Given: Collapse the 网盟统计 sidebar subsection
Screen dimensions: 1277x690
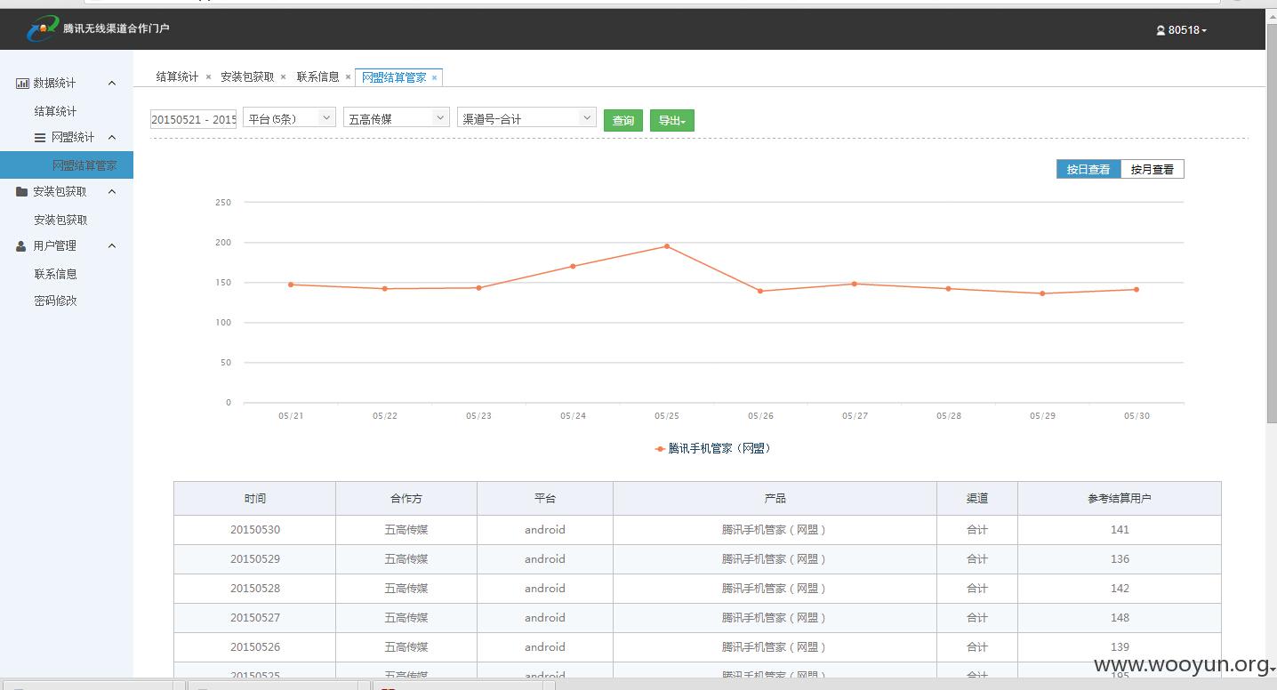Looking at the screenshot, I should [x=112, y=137].
